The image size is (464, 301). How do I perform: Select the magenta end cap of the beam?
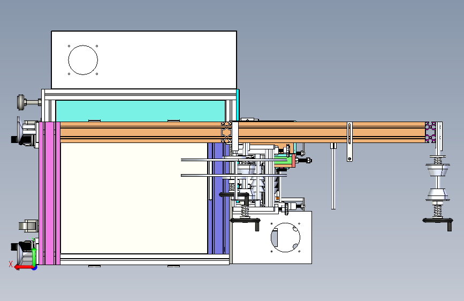(x=431, y=132)
